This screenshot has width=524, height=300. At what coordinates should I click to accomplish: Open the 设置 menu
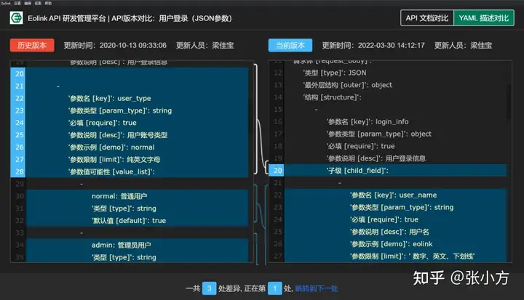(x=17, y=3)
